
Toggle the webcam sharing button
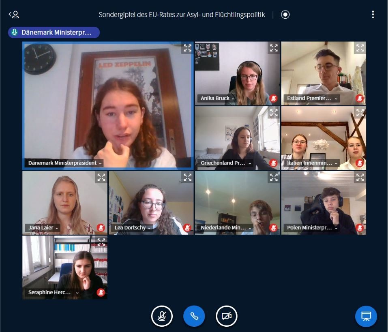[x=226, y=316]
